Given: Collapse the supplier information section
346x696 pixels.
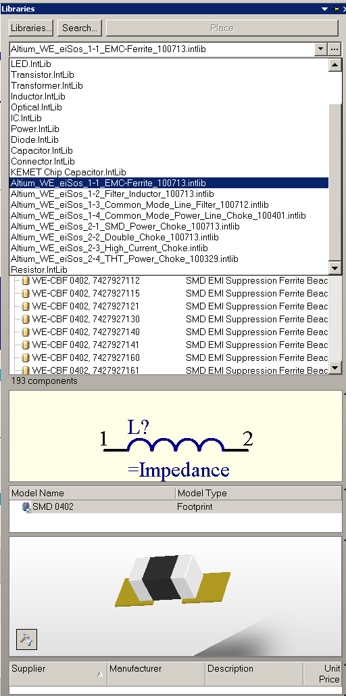Looking at the screenshot, I should tap(344, 663).
